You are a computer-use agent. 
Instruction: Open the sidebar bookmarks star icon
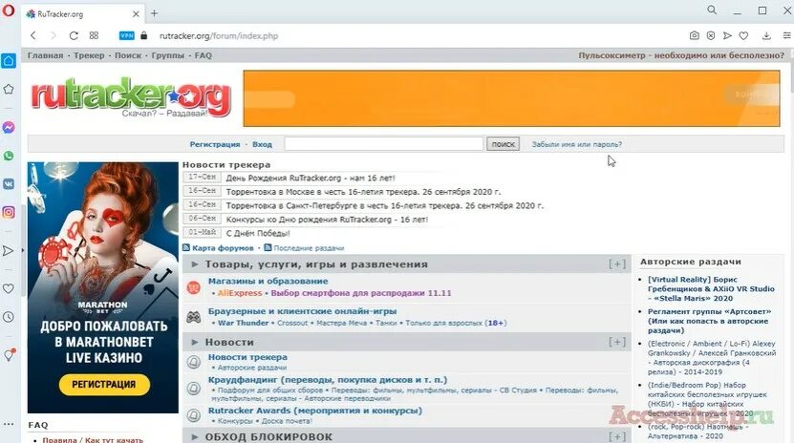[x=9, y=89]
